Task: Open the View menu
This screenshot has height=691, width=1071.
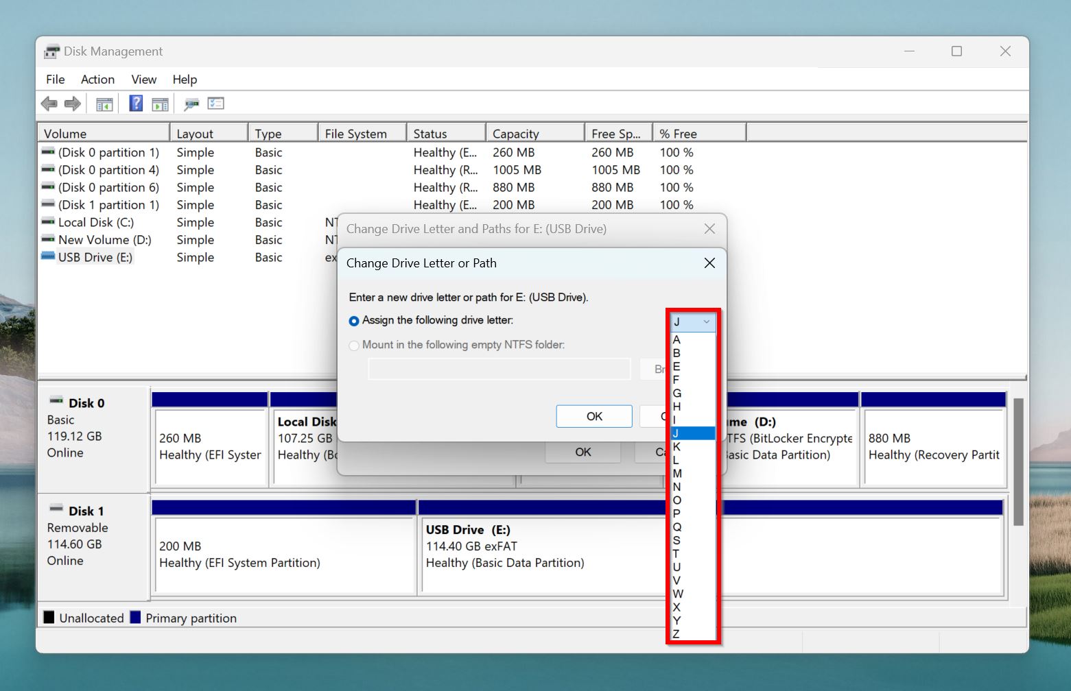Action: pyautogui.click(x=144, y=80)
